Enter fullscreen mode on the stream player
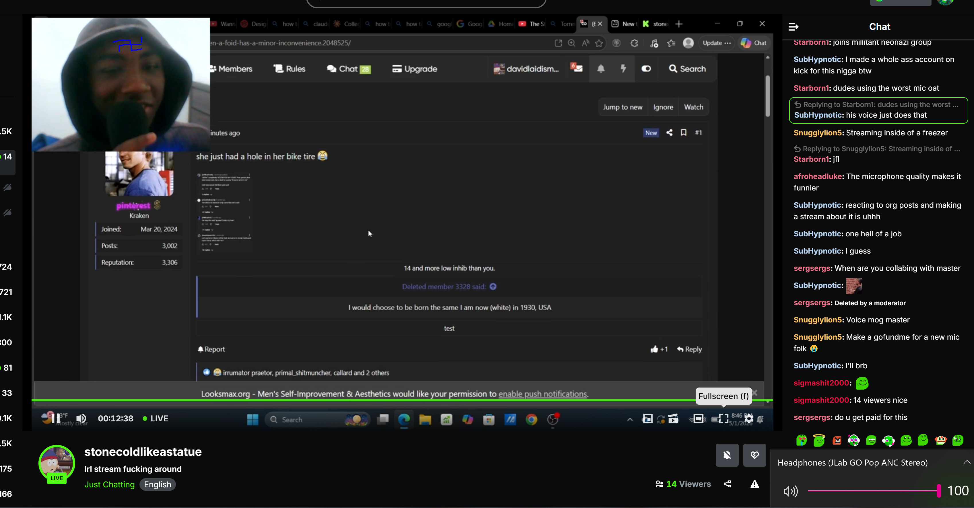 click(723, 419)
